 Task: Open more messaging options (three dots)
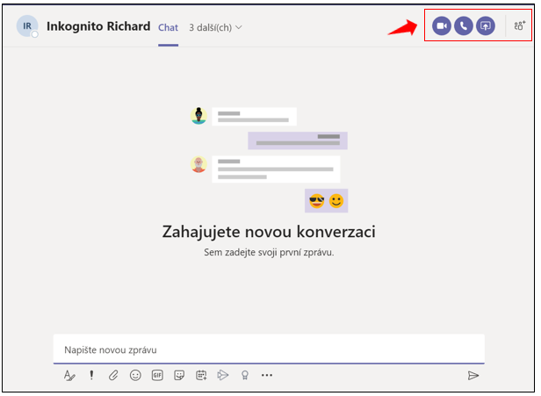(x=267, y=375)
